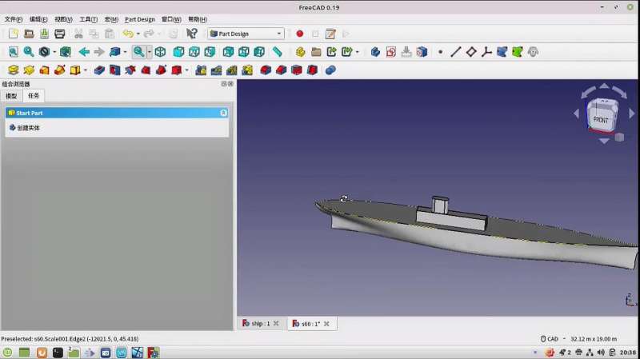Click the Fit all view icon
Image resolution: width=640 pixels, height=359 pixels.
13,52
